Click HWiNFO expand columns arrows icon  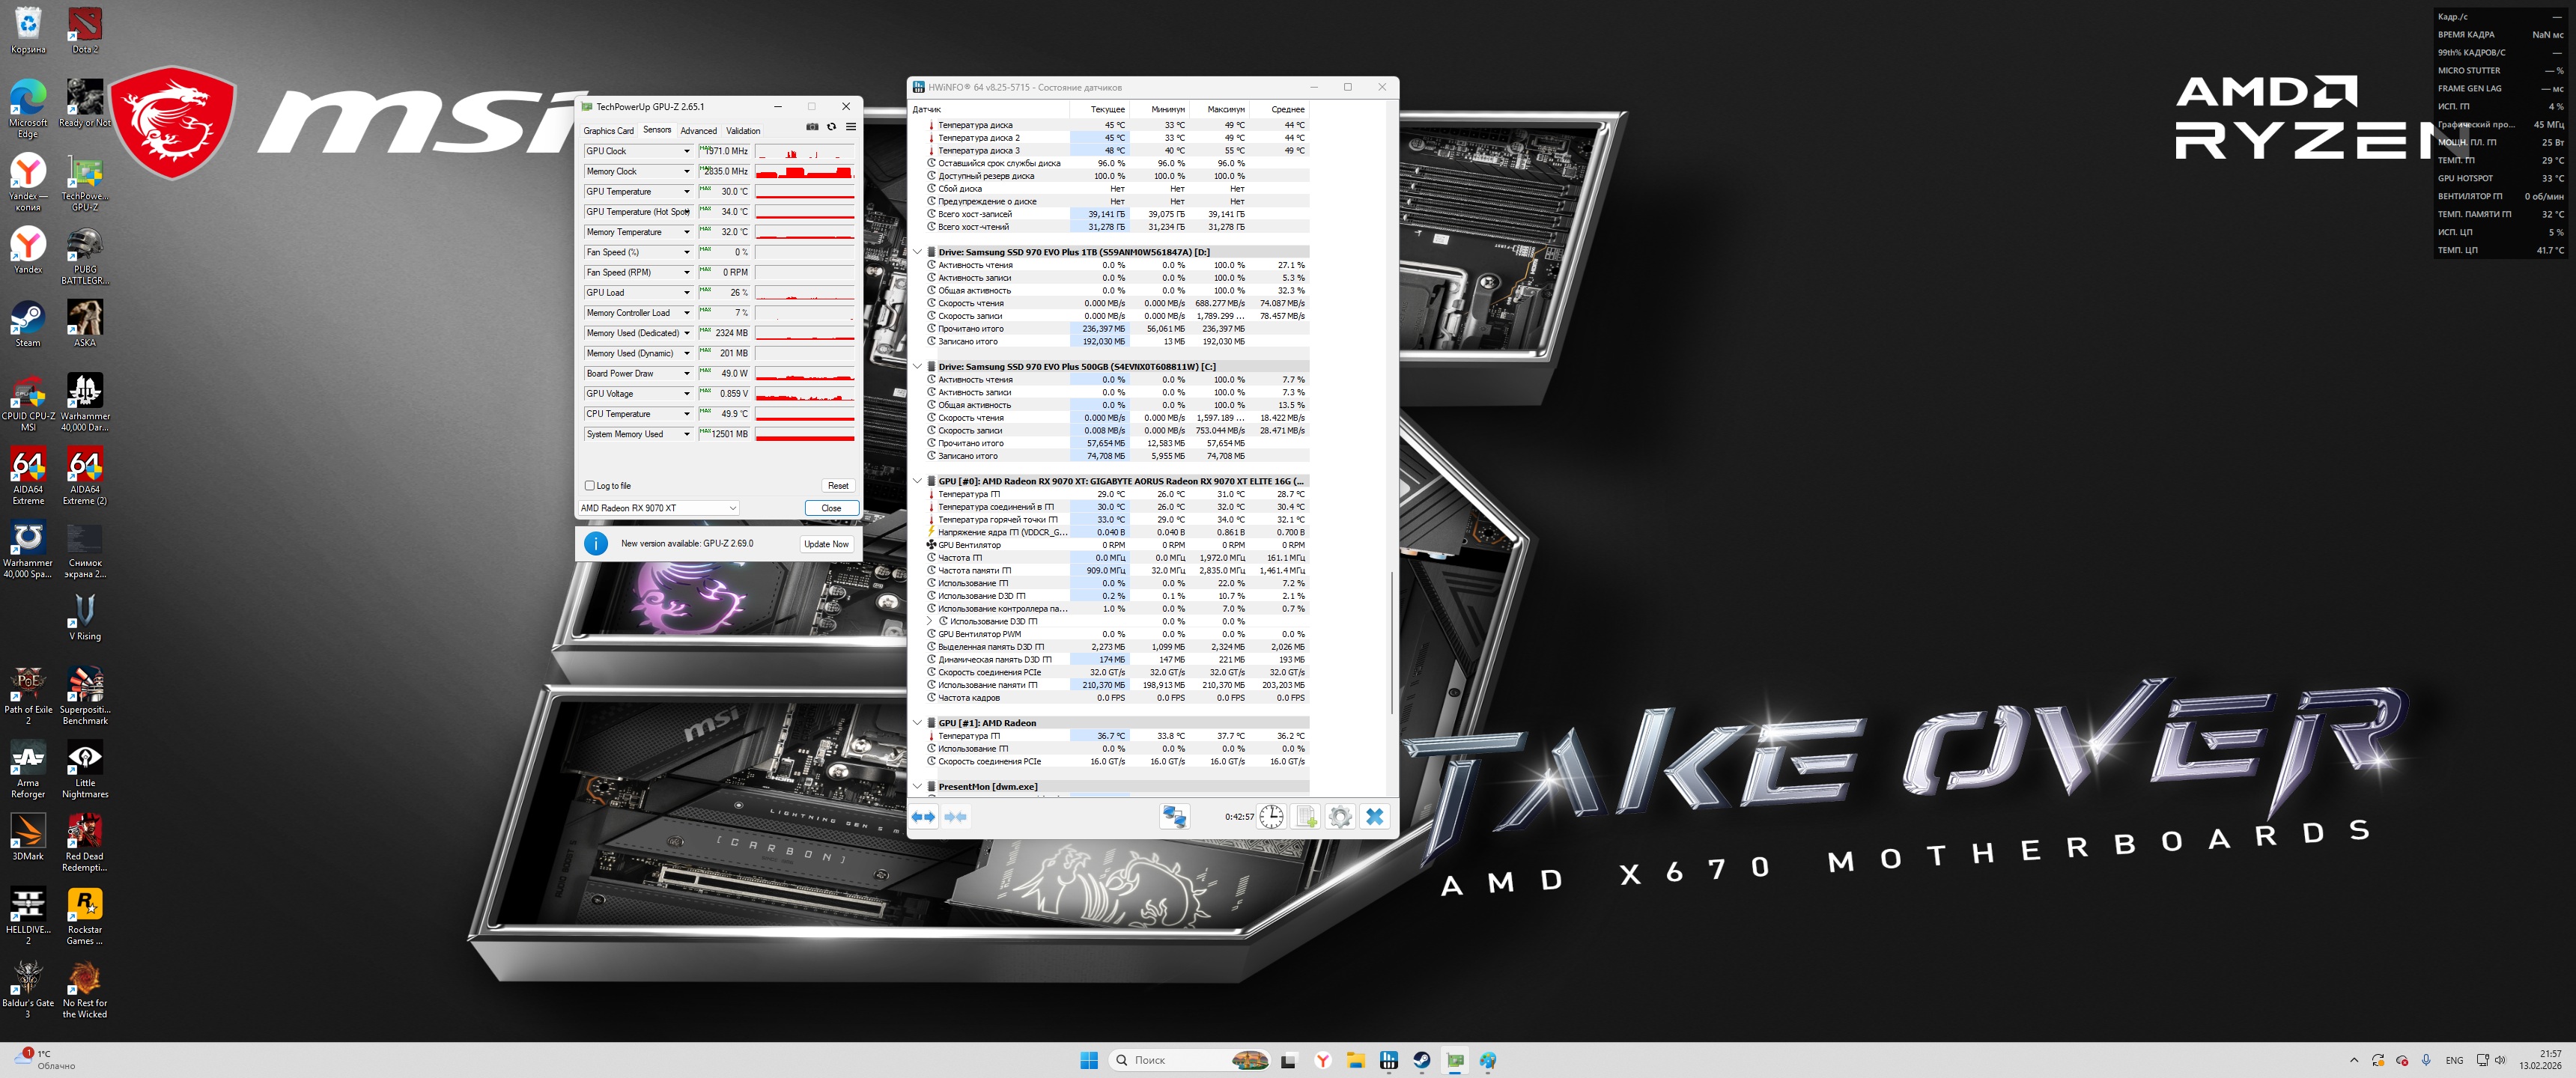click(923, 817)
